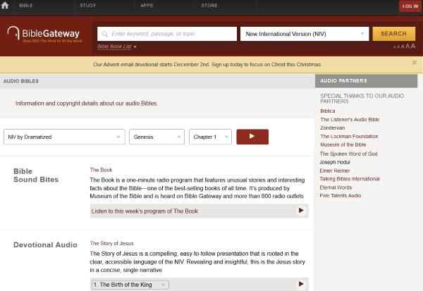Open the New International Version dropdown
423x291 pixels.
pyautogui.click(x=305, y=34)
